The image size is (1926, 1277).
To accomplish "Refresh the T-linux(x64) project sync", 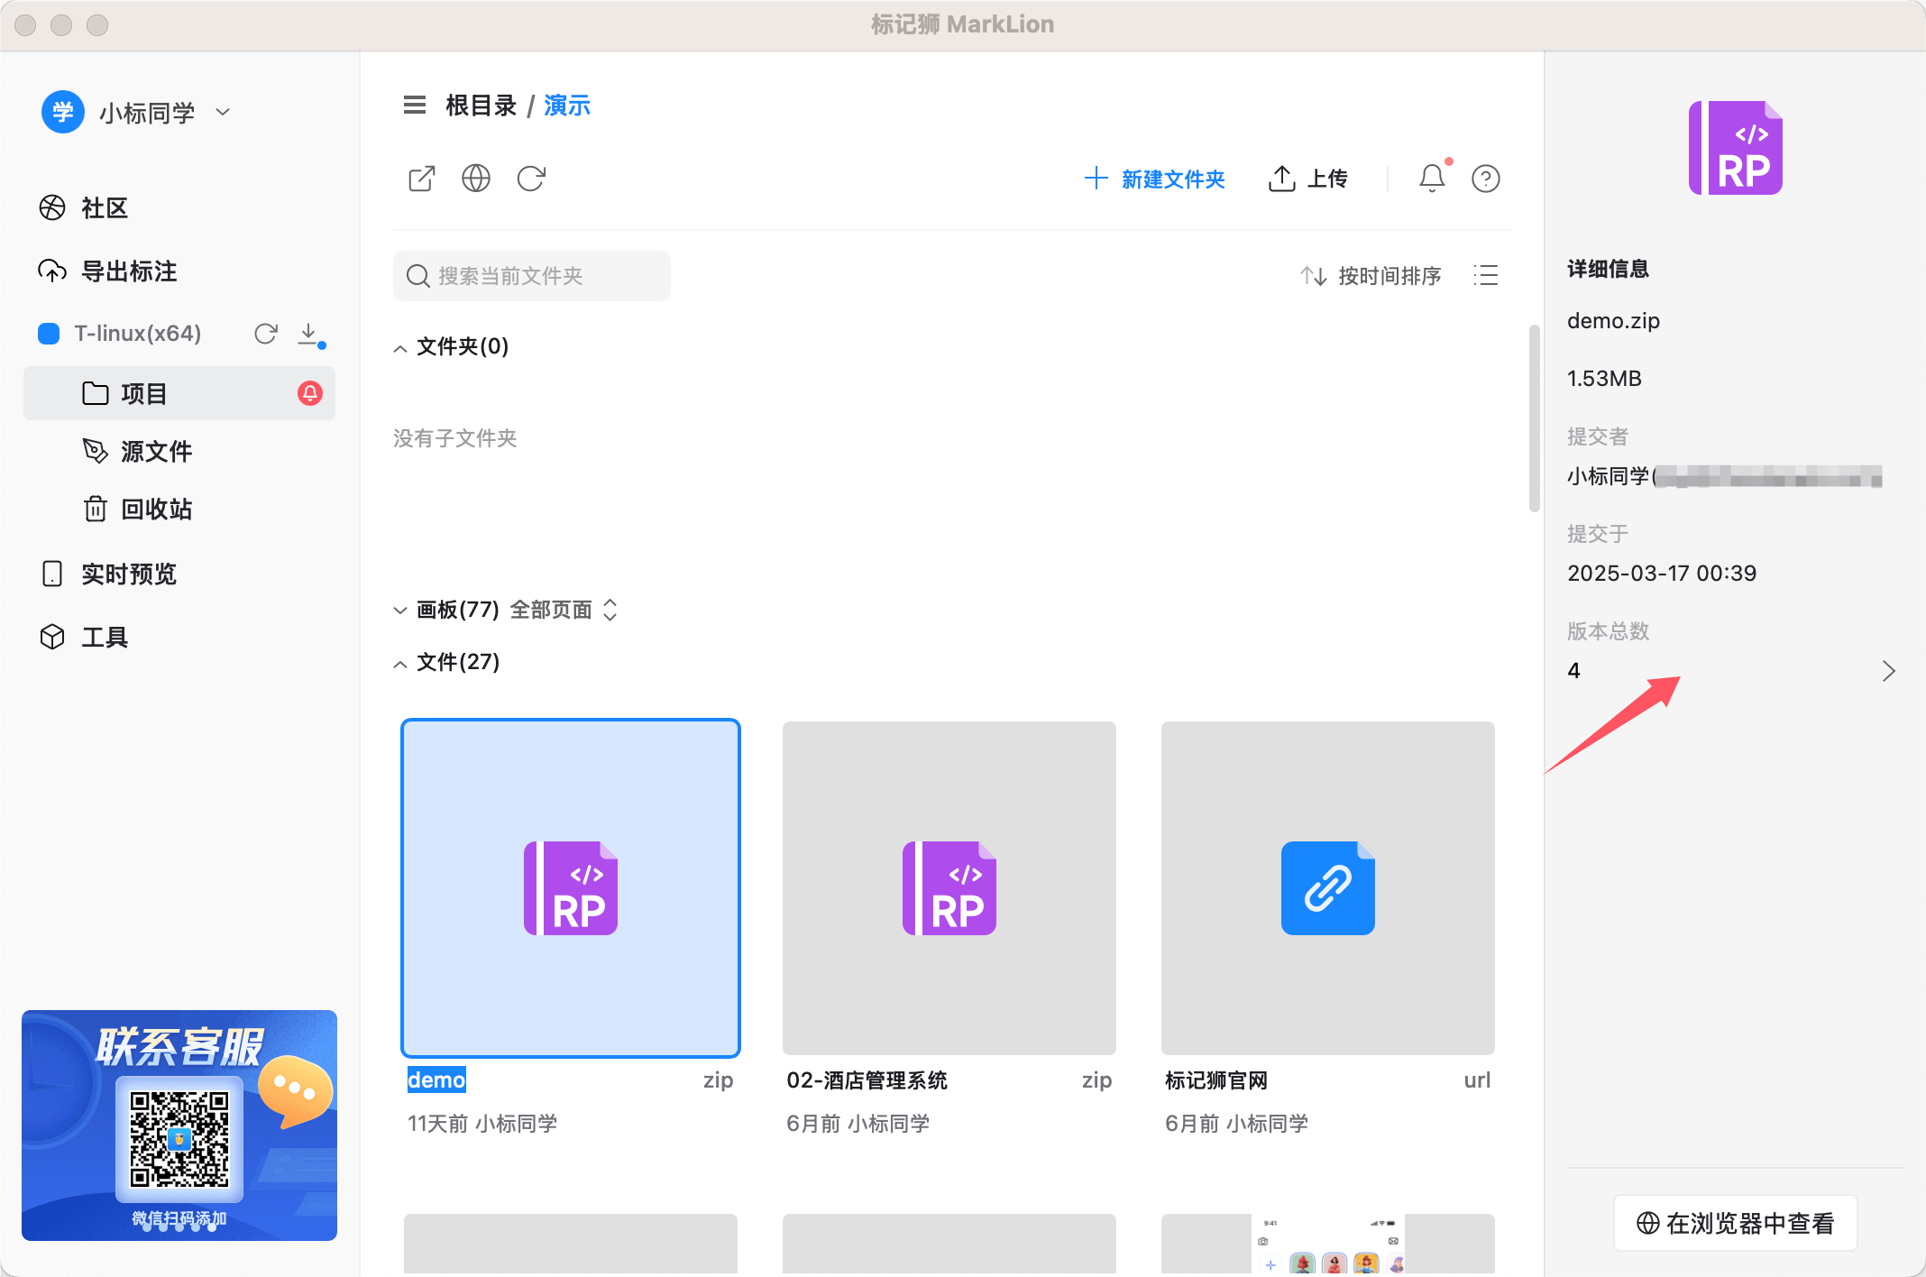I will click(266, 334).
